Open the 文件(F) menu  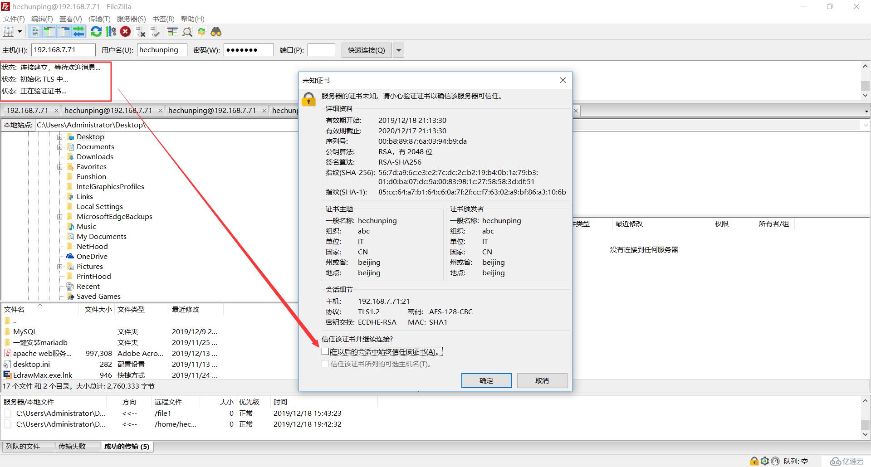[14, 19]
